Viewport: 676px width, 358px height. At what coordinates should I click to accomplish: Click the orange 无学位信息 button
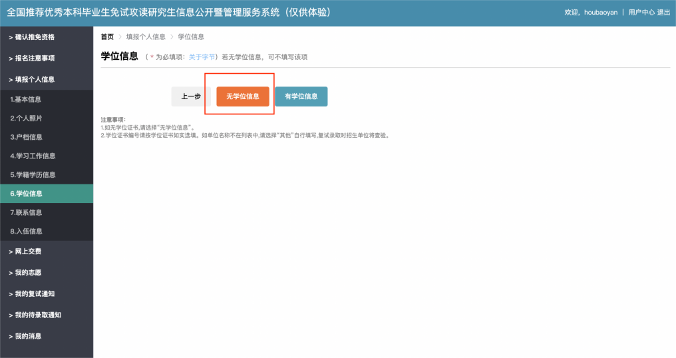tap(243, 96)
